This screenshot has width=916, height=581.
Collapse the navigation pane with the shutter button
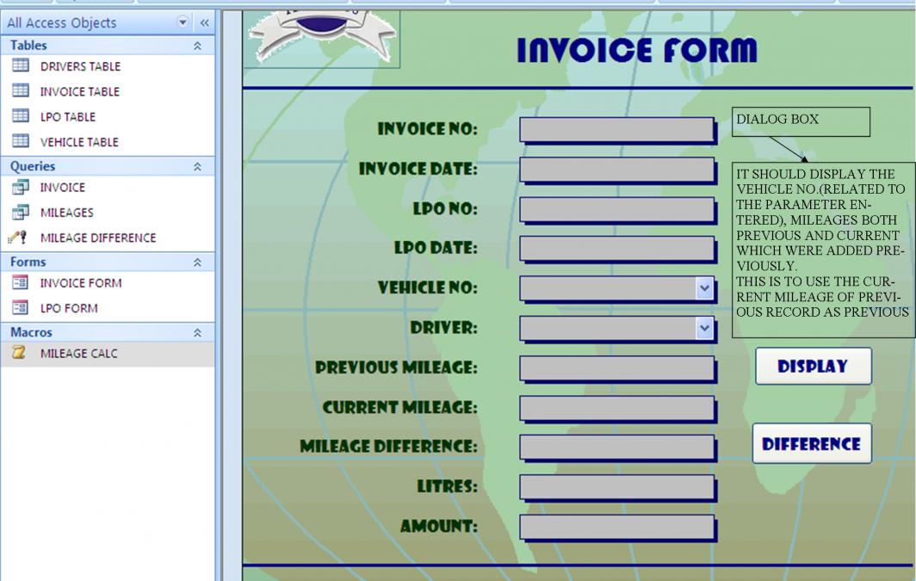click(x=205, y=22)
